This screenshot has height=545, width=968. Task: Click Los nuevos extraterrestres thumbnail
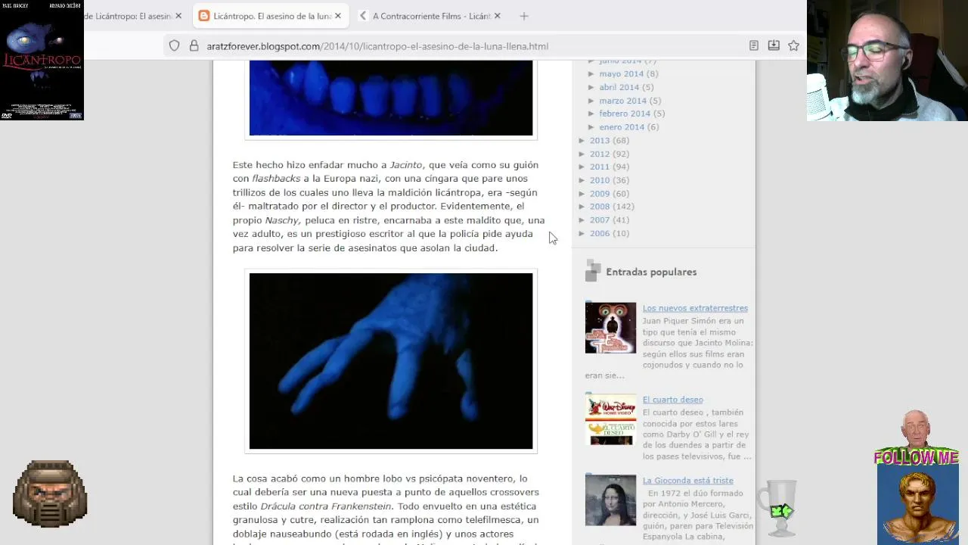click(610, 328)
